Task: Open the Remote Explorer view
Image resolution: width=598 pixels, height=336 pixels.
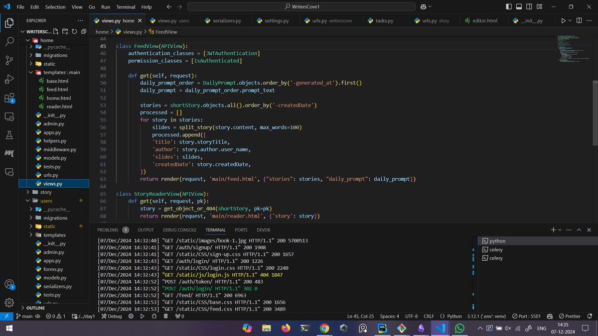Action: pyautogui.click(x=9, y=116)
